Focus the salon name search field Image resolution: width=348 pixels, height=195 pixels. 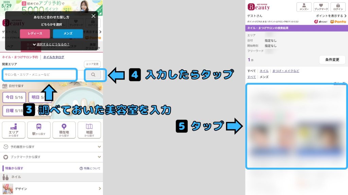click(39, 75)
